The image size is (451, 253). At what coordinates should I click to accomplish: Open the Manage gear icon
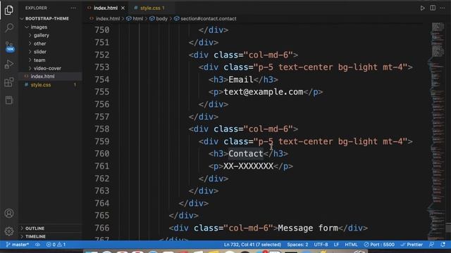coord(9,231)
